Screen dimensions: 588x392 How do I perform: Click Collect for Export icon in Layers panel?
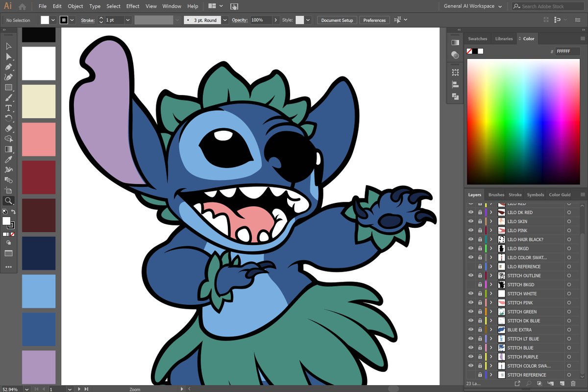pos(517,384)
